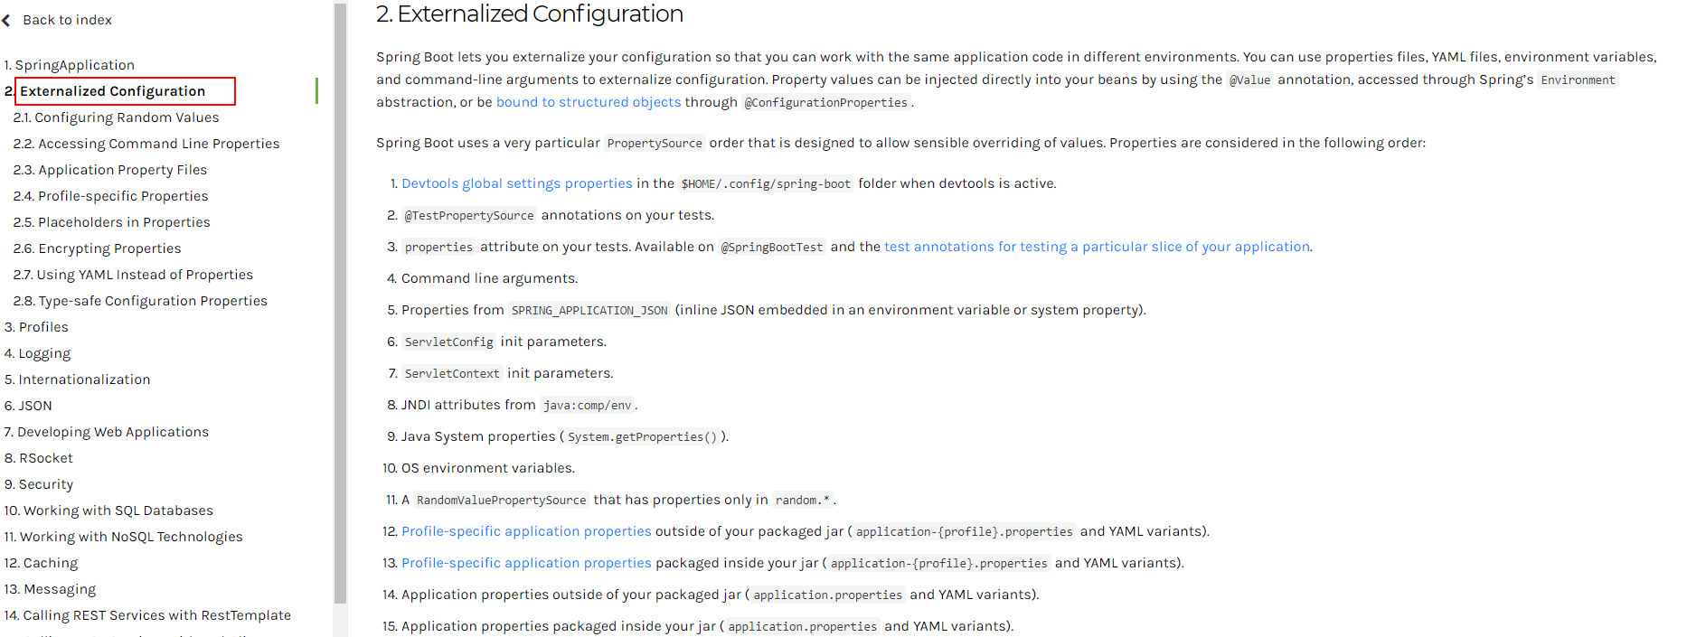Open Accessing Command Line Properties
1687x637 pixels.
tap(146, 144)
